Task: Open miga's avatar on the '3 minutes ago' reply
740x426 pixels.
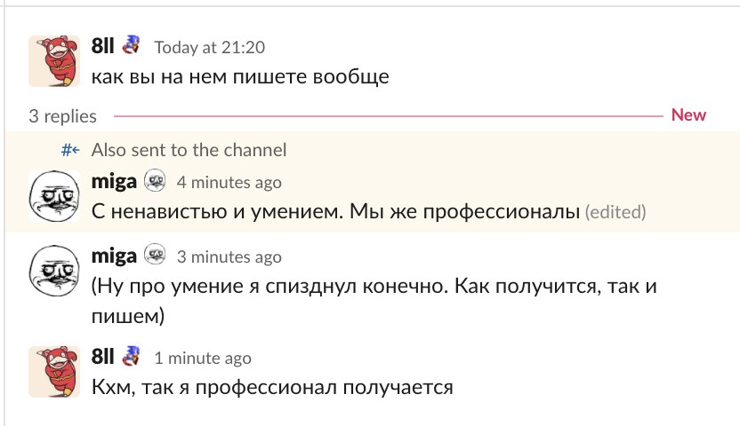Action: [51, 271]
